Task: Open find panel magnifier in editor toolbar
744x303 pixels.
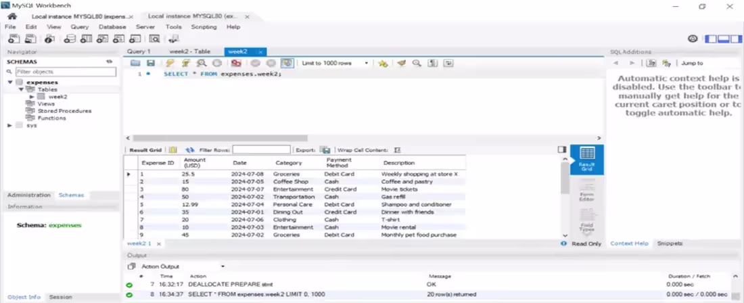Action: 417,63
